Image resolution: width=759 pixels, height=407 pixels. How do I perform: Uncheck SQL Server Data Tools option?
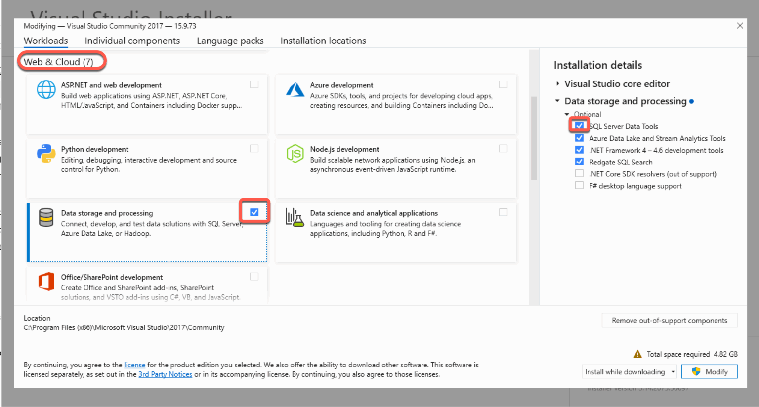[579, 126]
